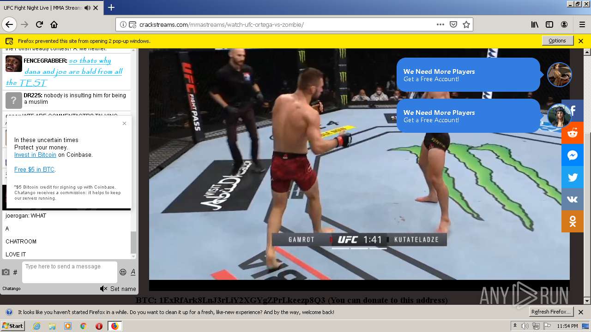Open the Firefox Library
Screen dimensions: 591x332
[x=535, y=24]
